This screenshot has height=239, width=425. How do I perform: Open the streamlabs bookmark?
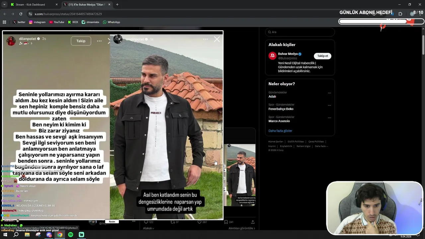(x=90, y=22)
